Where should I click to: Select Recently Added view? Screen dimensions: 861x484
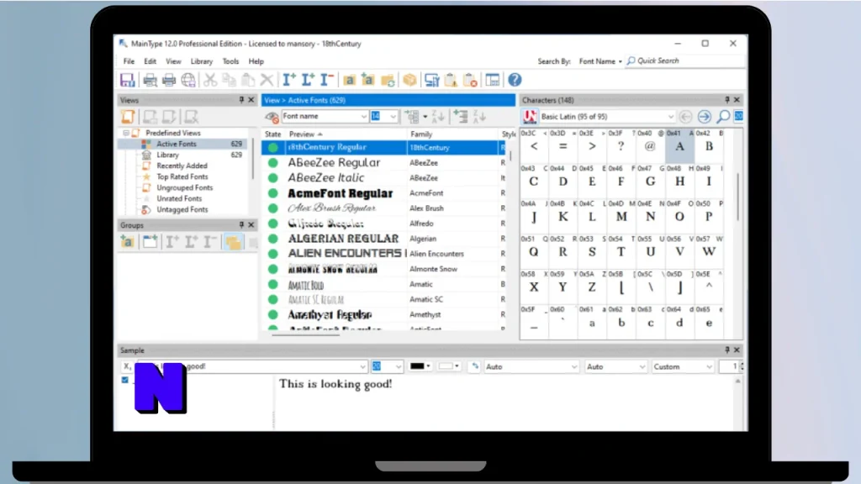(182, 166)
